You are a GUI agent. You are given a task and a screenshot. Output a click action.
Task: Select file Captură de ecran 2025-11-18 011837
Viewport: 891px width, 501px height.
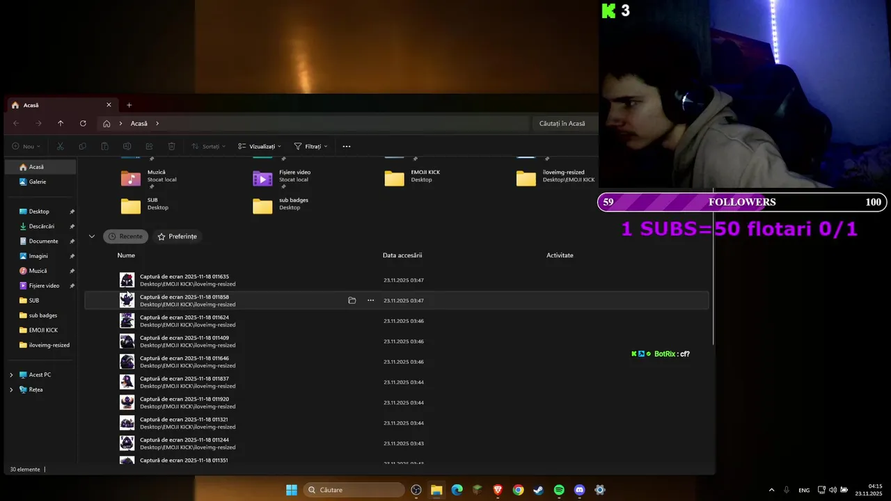coord(397,382)
